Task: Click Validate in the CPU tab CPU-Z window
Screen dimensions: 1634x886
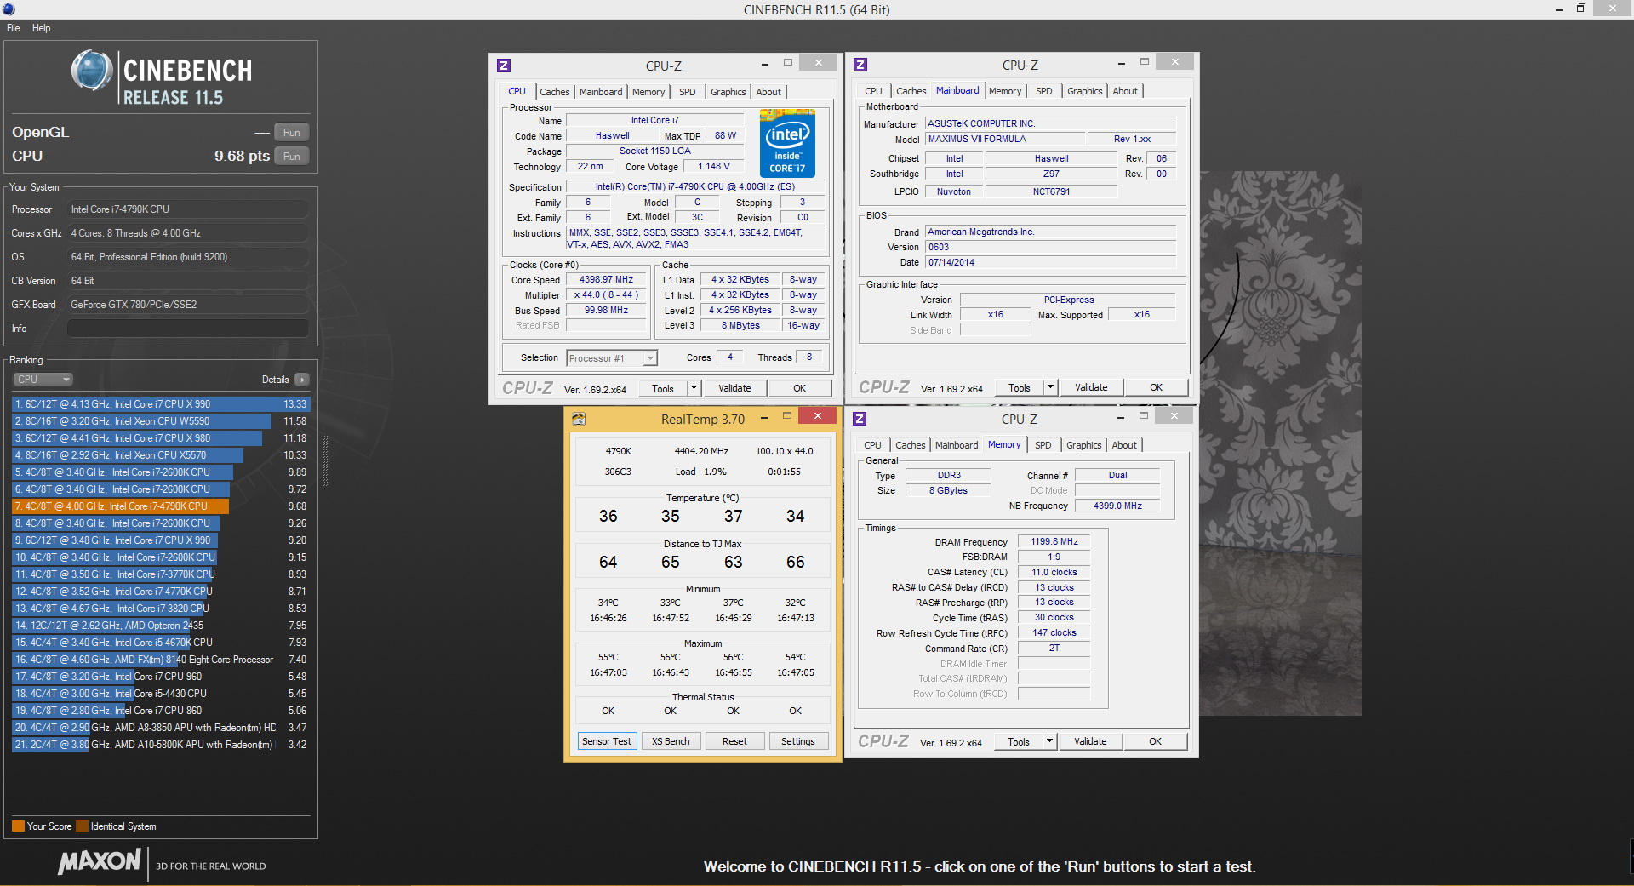Action: click(x=734, y=388)
